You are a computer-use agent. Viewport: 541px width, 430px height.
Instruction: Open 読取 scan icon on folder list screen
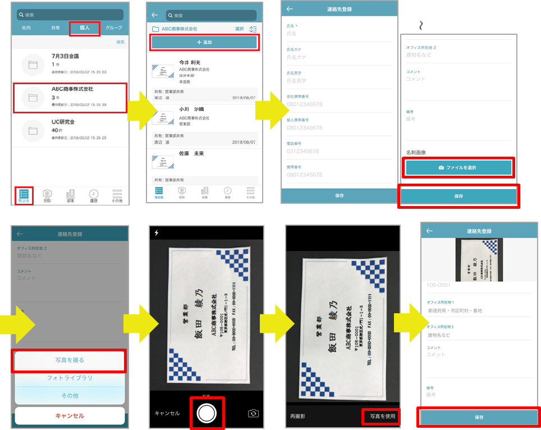[47, 195]
